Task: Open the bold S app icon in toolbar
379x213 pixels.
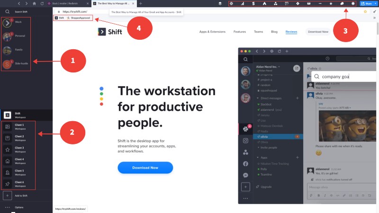Action: click(x=253, y=4)
